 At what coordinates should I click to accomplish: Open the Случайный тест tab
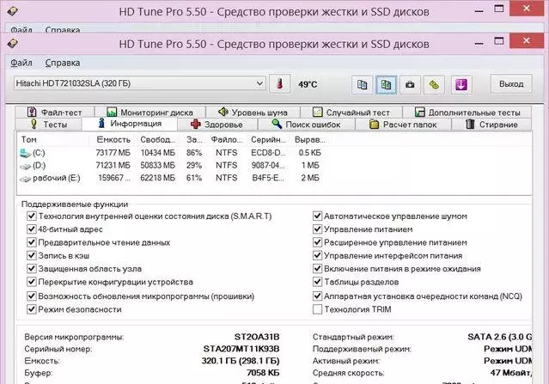pos(351,113)
